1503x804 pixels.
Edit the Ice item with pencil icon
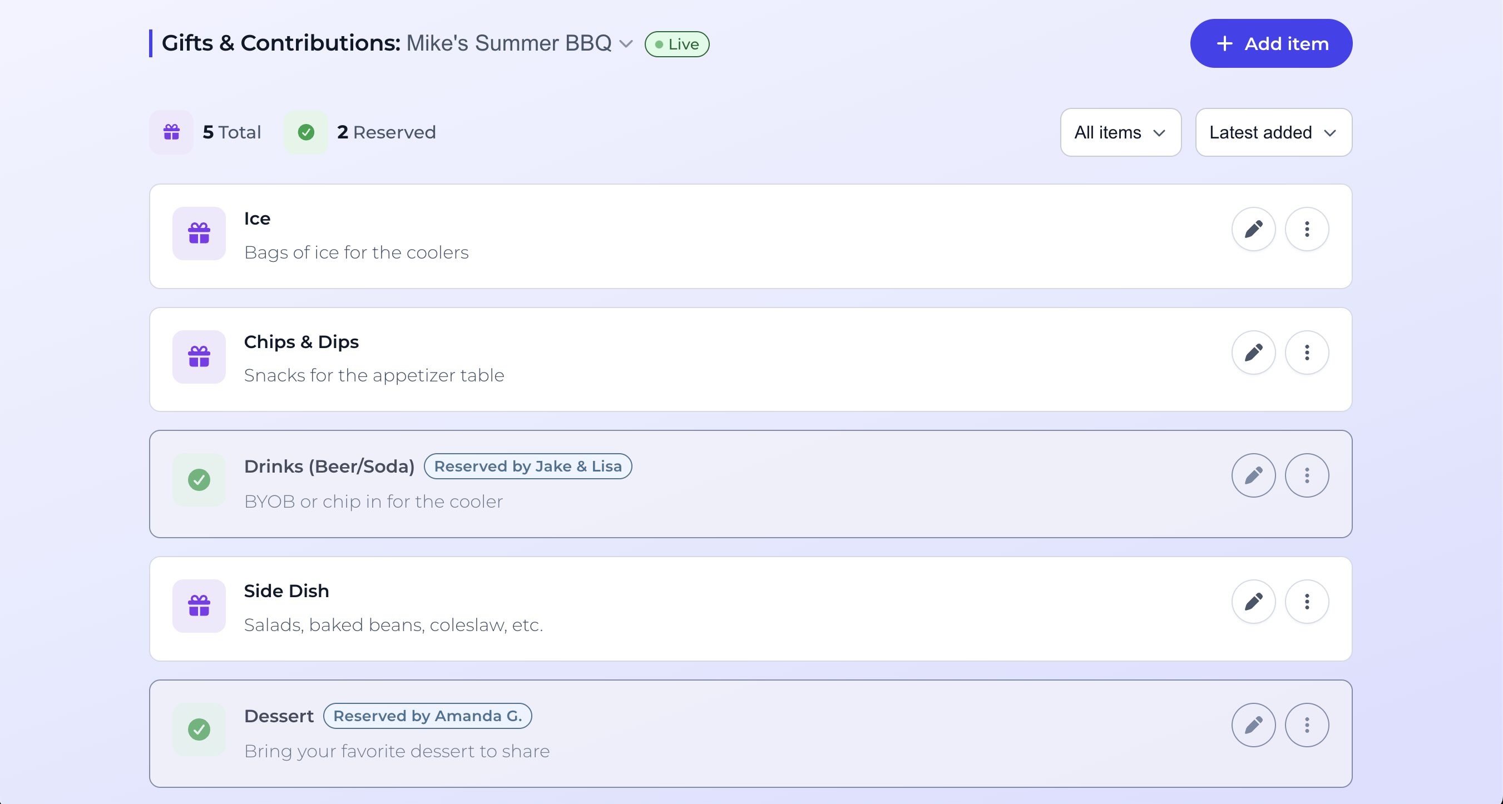[x=1253, y=229]
